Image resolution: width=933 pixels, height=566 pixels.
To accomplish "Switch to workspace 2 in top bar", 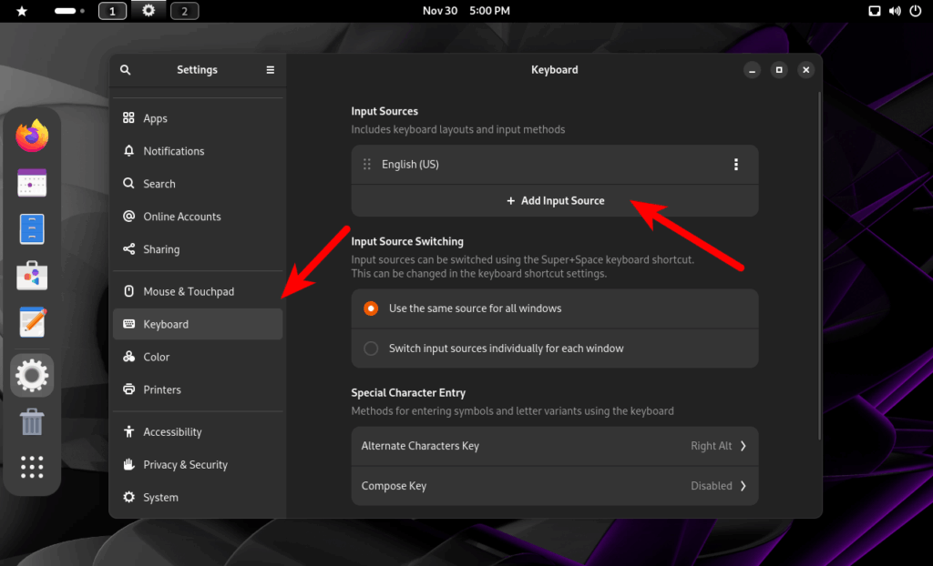I will [184, 11].
